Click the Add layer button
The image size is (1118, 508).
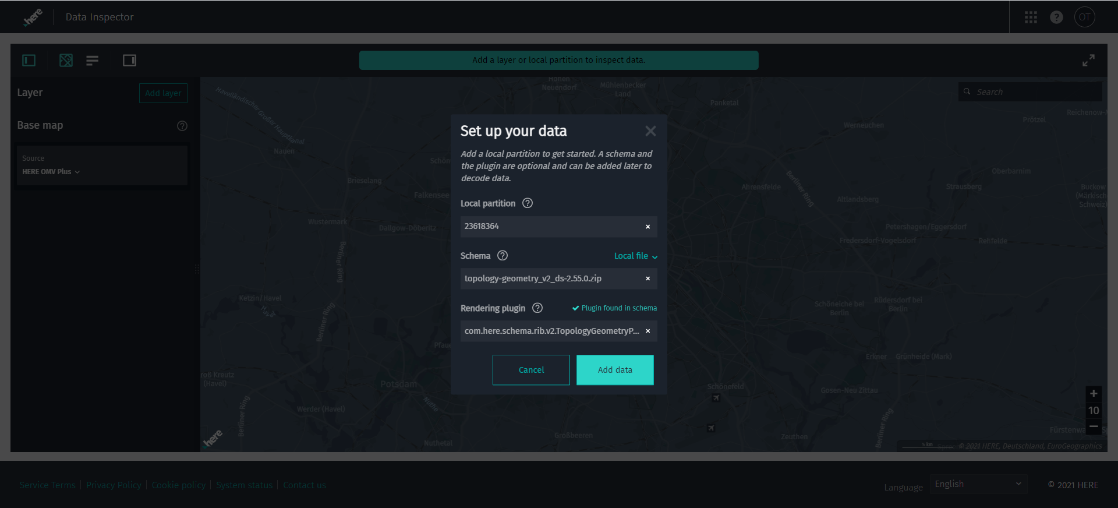click(163, 93)
